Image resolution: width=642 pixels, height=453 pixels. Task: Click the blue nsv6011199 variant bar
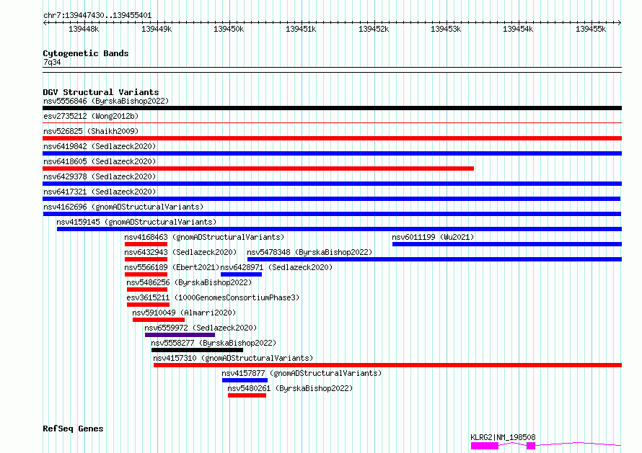(x=507, y=244)
